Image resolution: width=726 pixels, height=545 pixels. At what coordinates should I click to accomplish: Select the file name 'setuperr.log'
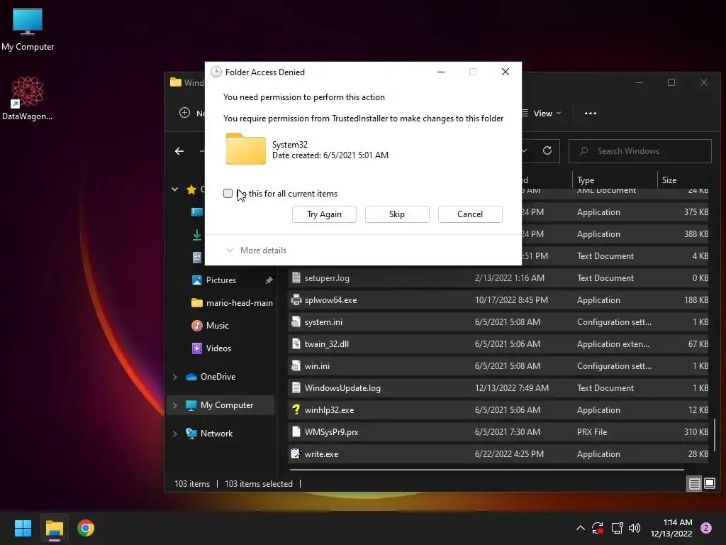(x=327, y=278)
